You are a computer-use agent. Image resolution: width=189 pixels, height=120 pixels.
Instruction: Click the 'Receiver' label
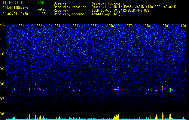pyautogui.click(x=61, y=10)
